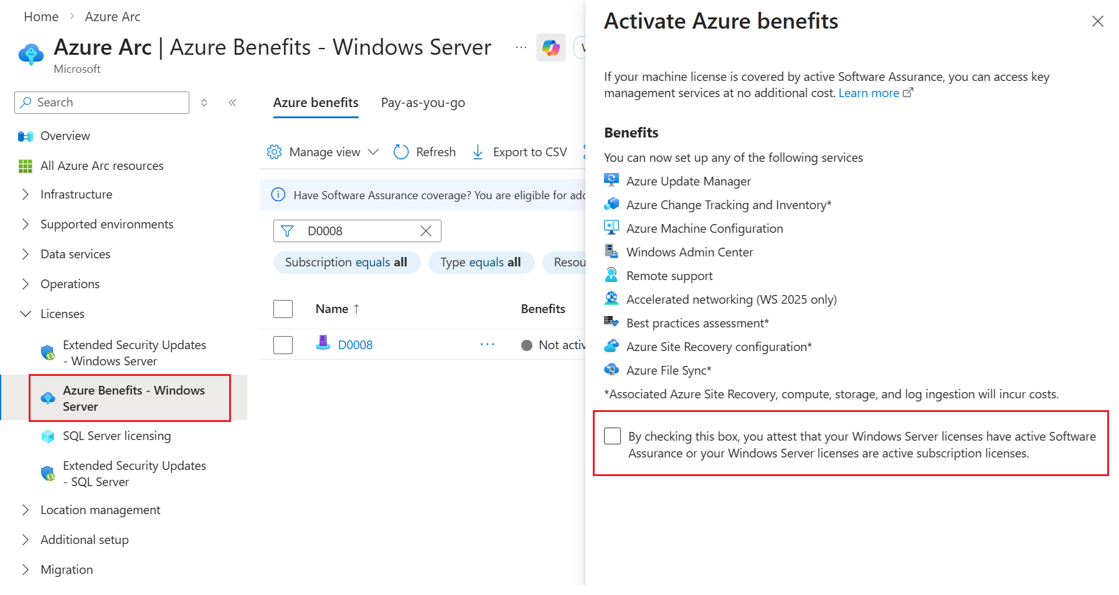Click the Copilot icon in header

[x=551, y=47]
